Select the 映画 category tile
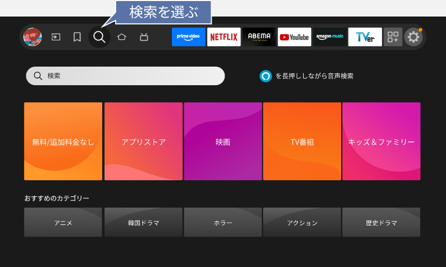Viewport: 446px width, 267px height. (223, 142)
